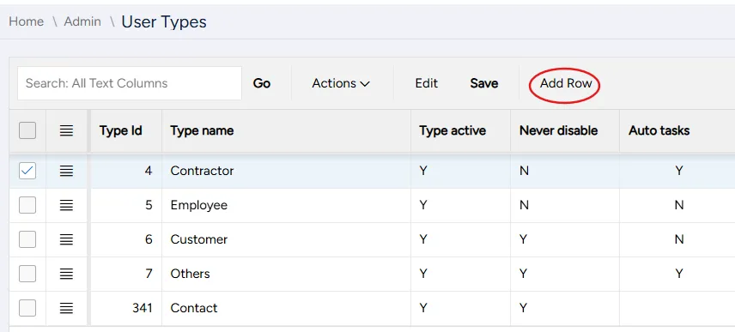The image size is (735, 332).
Task: Open row actions menu for Customer row
Action: tap(67, 239)
